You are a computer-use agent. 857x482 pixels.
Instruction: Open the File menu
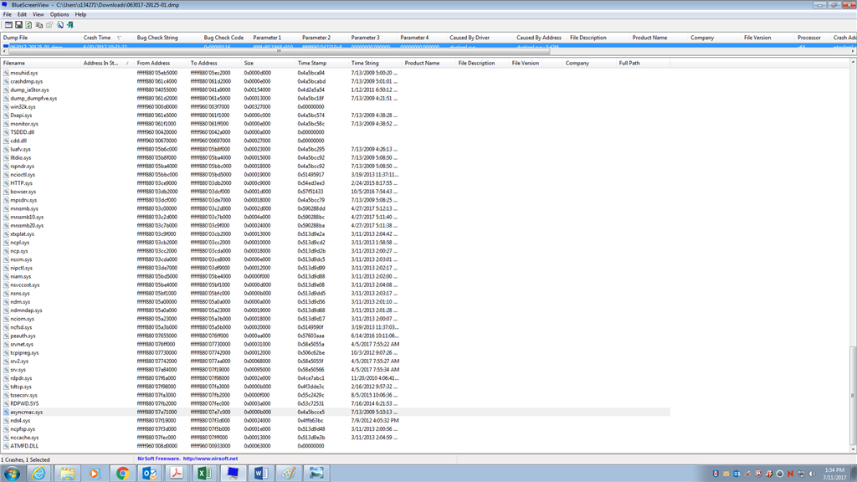click(x=8, y=15)
